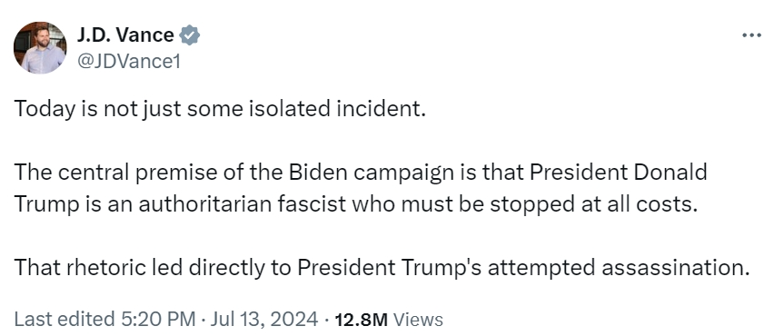Click the words 'attempted assassination' in the tweet
Image resolution: width=784 pixels, height=336 pixels.
pos(619,268)
